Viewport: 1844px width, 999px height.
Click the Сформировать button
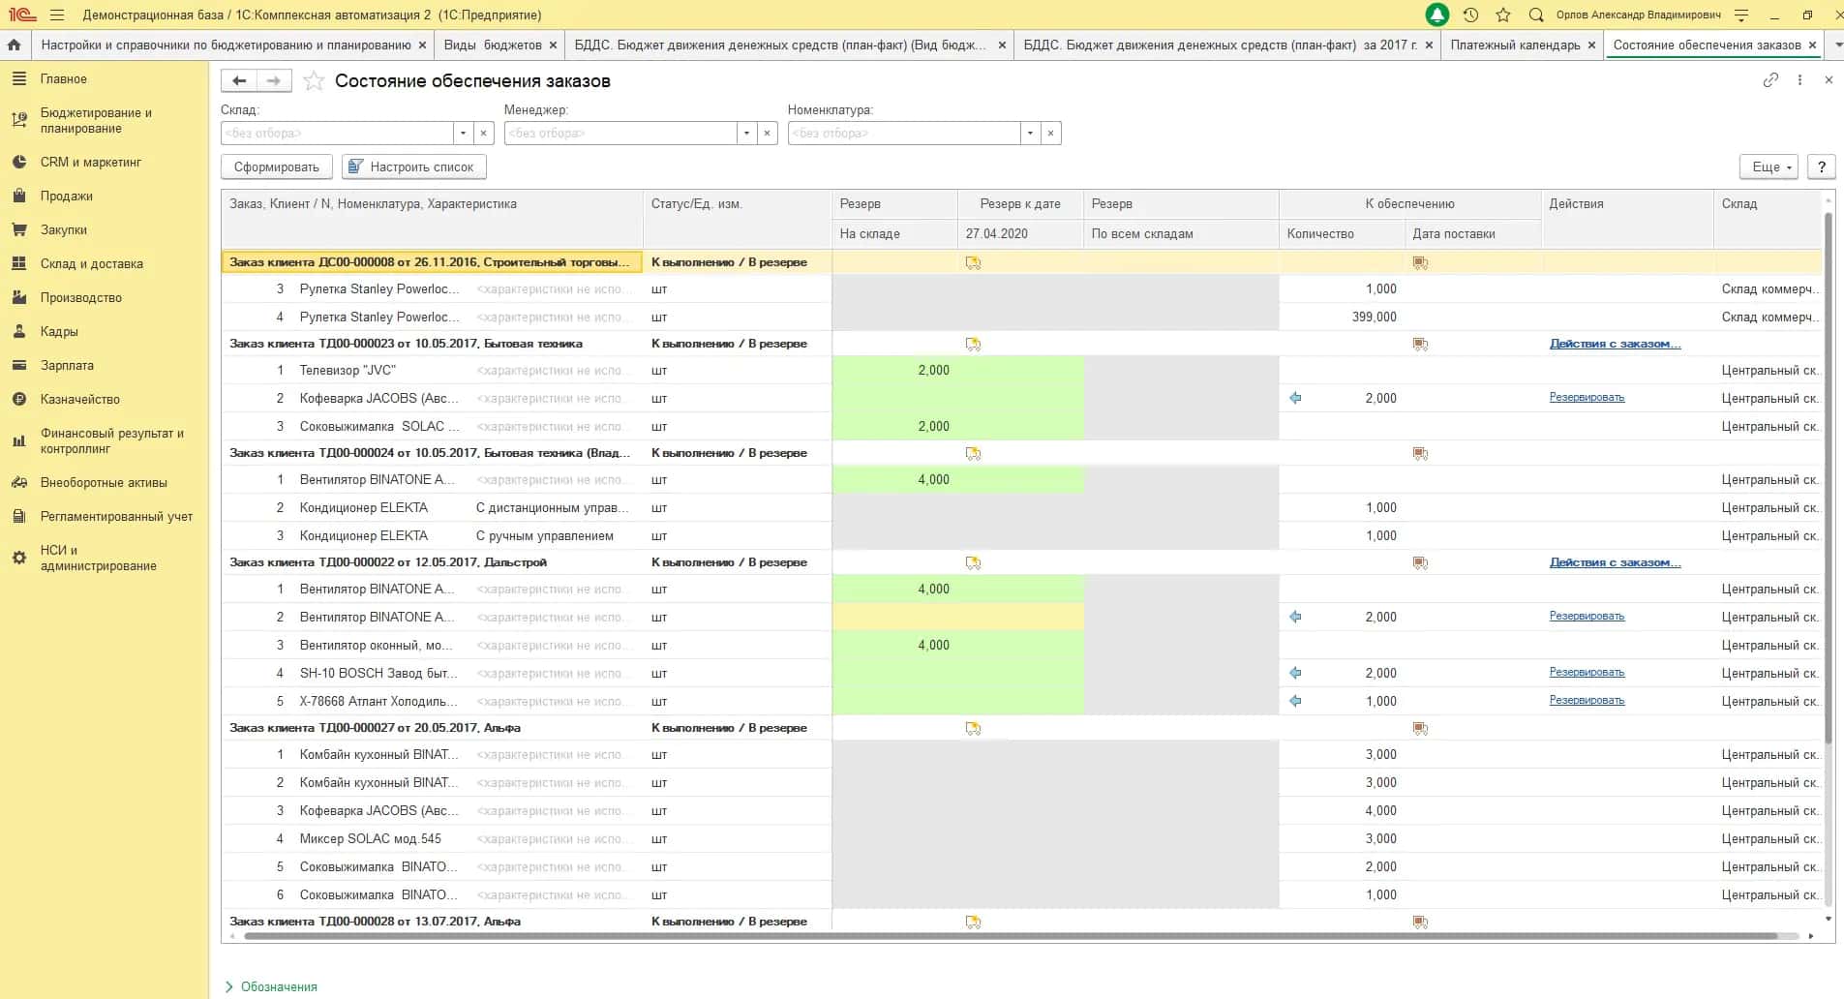(277, 166)
